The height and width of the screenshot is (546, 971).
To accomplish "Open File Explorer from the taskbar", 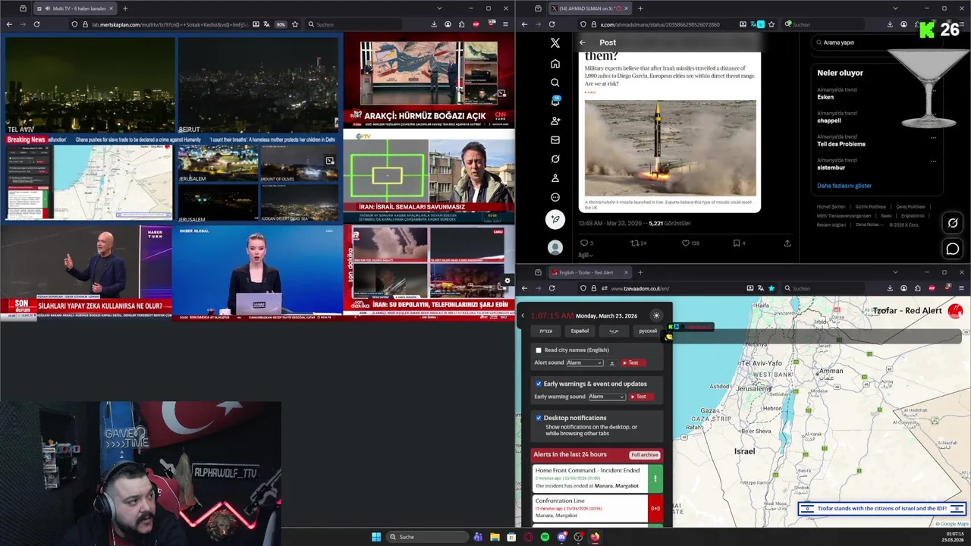I will pos(495,537).
